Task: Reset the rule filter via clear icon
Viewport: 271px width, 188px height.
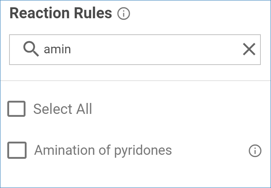Action: click(x=249, y=49)
